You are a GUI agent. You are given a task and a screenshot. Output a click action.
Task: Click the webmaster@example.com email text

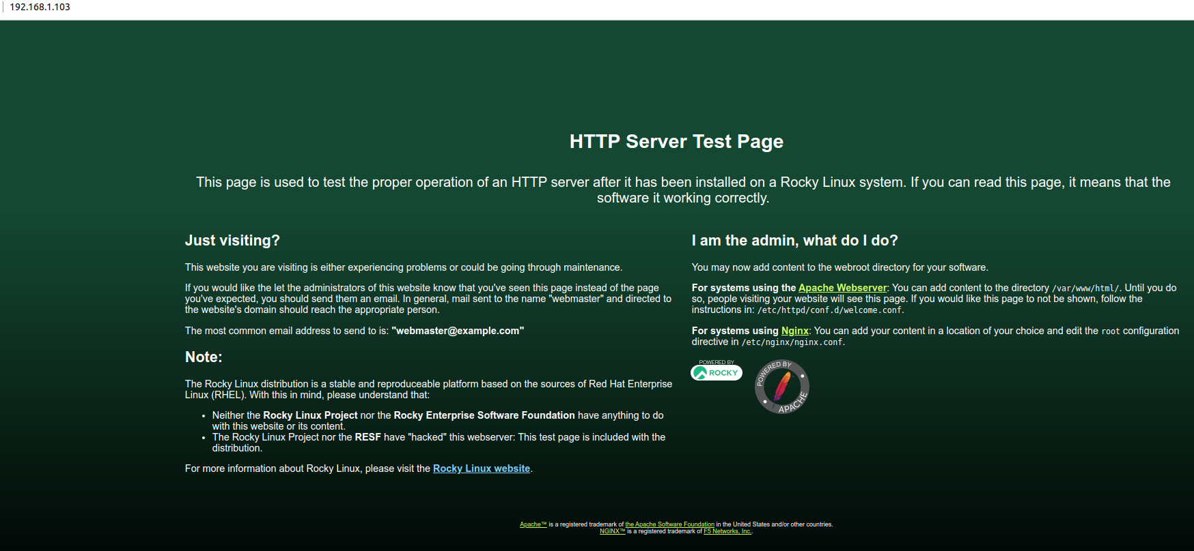(x=458, y=331)
